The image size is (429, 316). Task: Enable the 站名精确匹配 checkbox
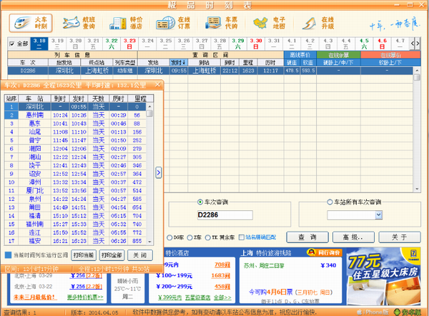242,237
